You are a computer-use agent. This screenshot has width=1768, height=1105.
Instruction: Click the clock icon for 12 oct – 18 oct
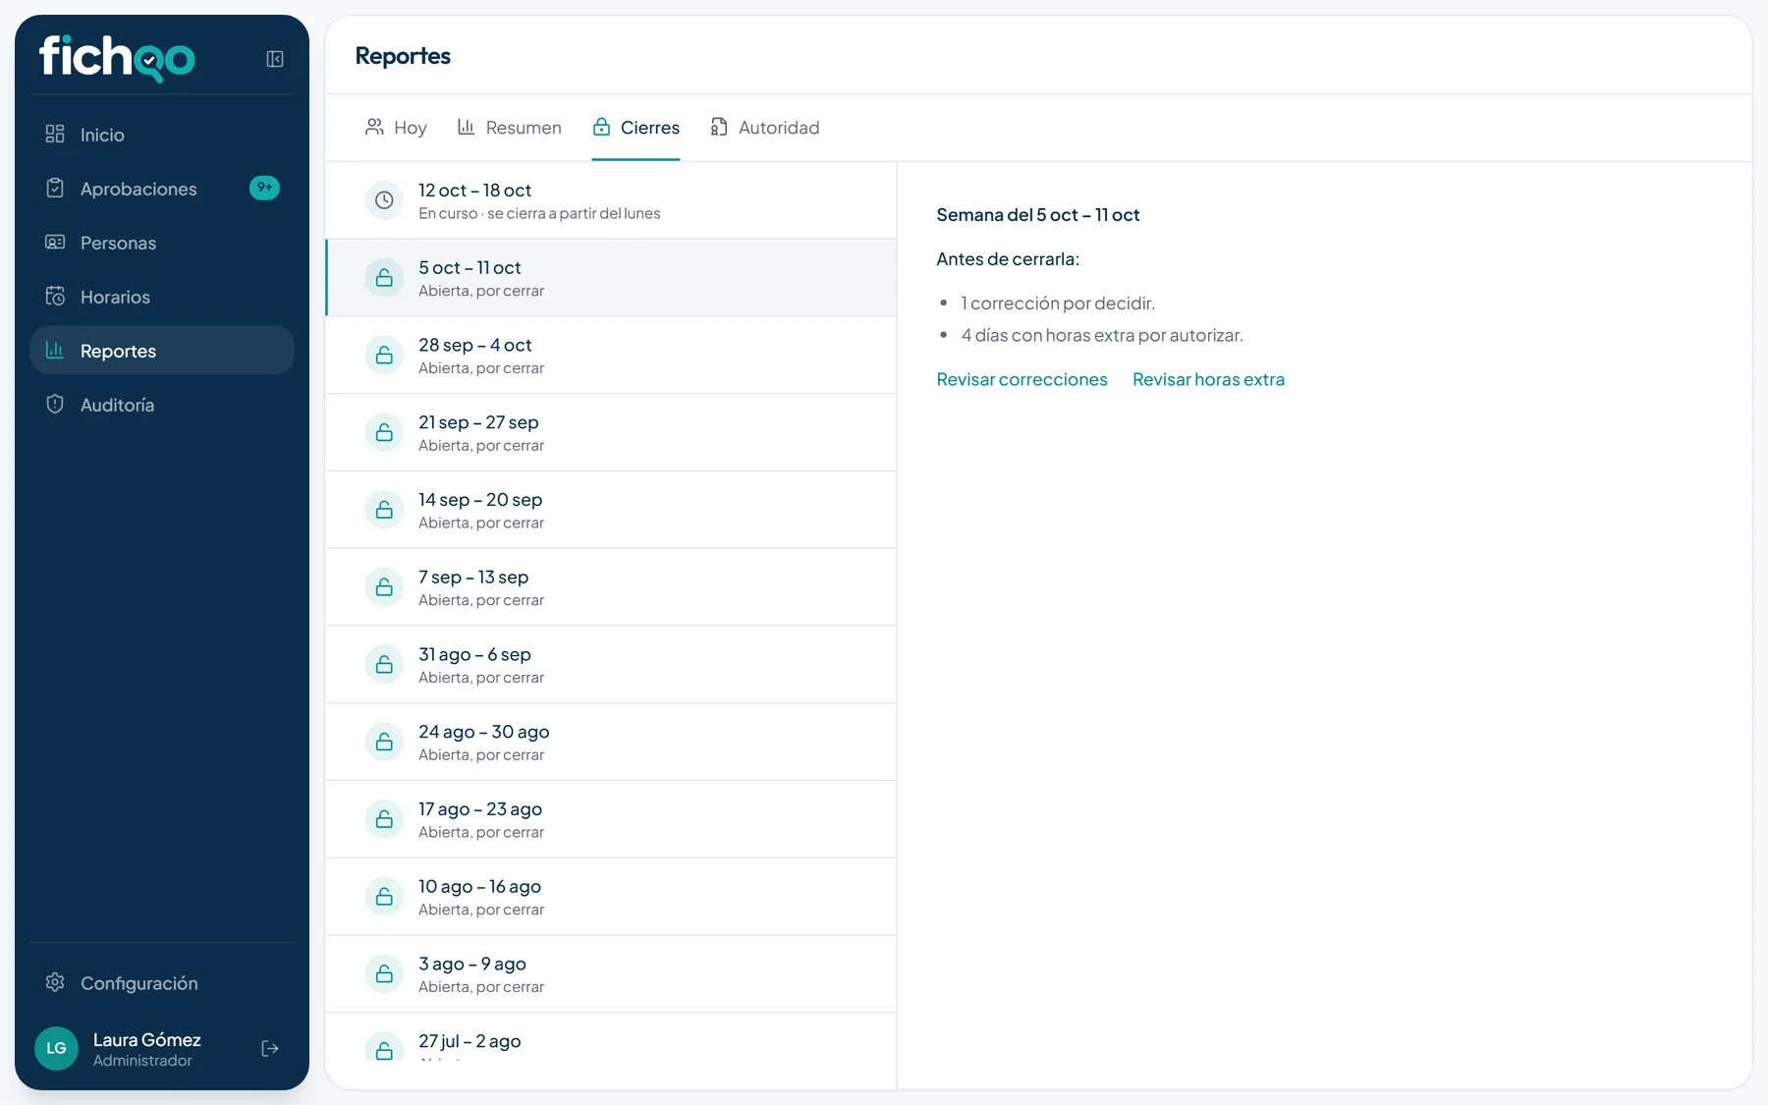[x=384, y=200]
